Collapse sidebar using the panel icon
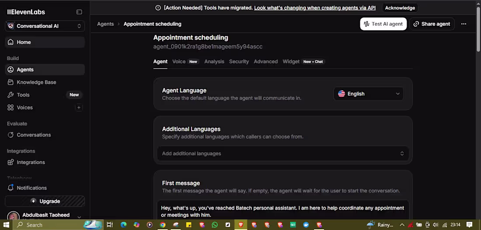Image resolution: width=481 pixels, height=230 pixels. pyautogui.click(x=79, y=12)
